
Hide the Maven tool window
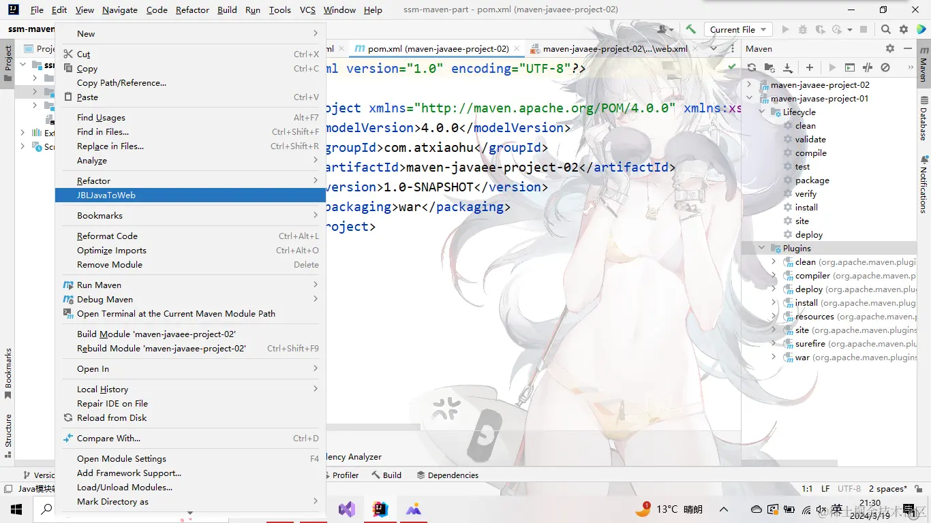point(908,48)
